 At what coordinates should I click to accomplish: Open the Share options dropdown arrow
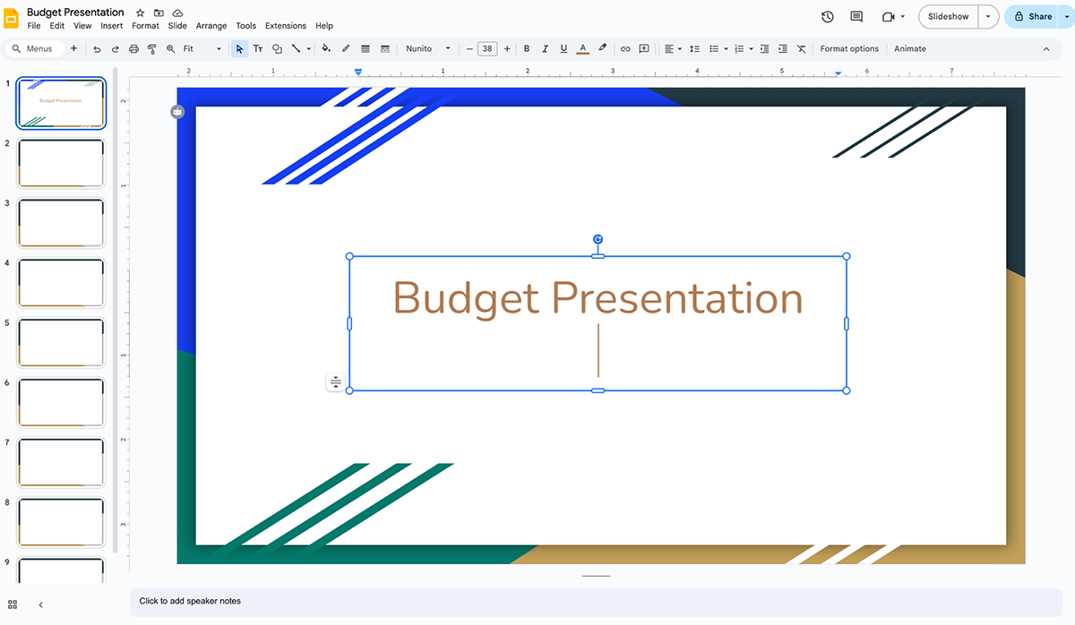click(1066, 17)
